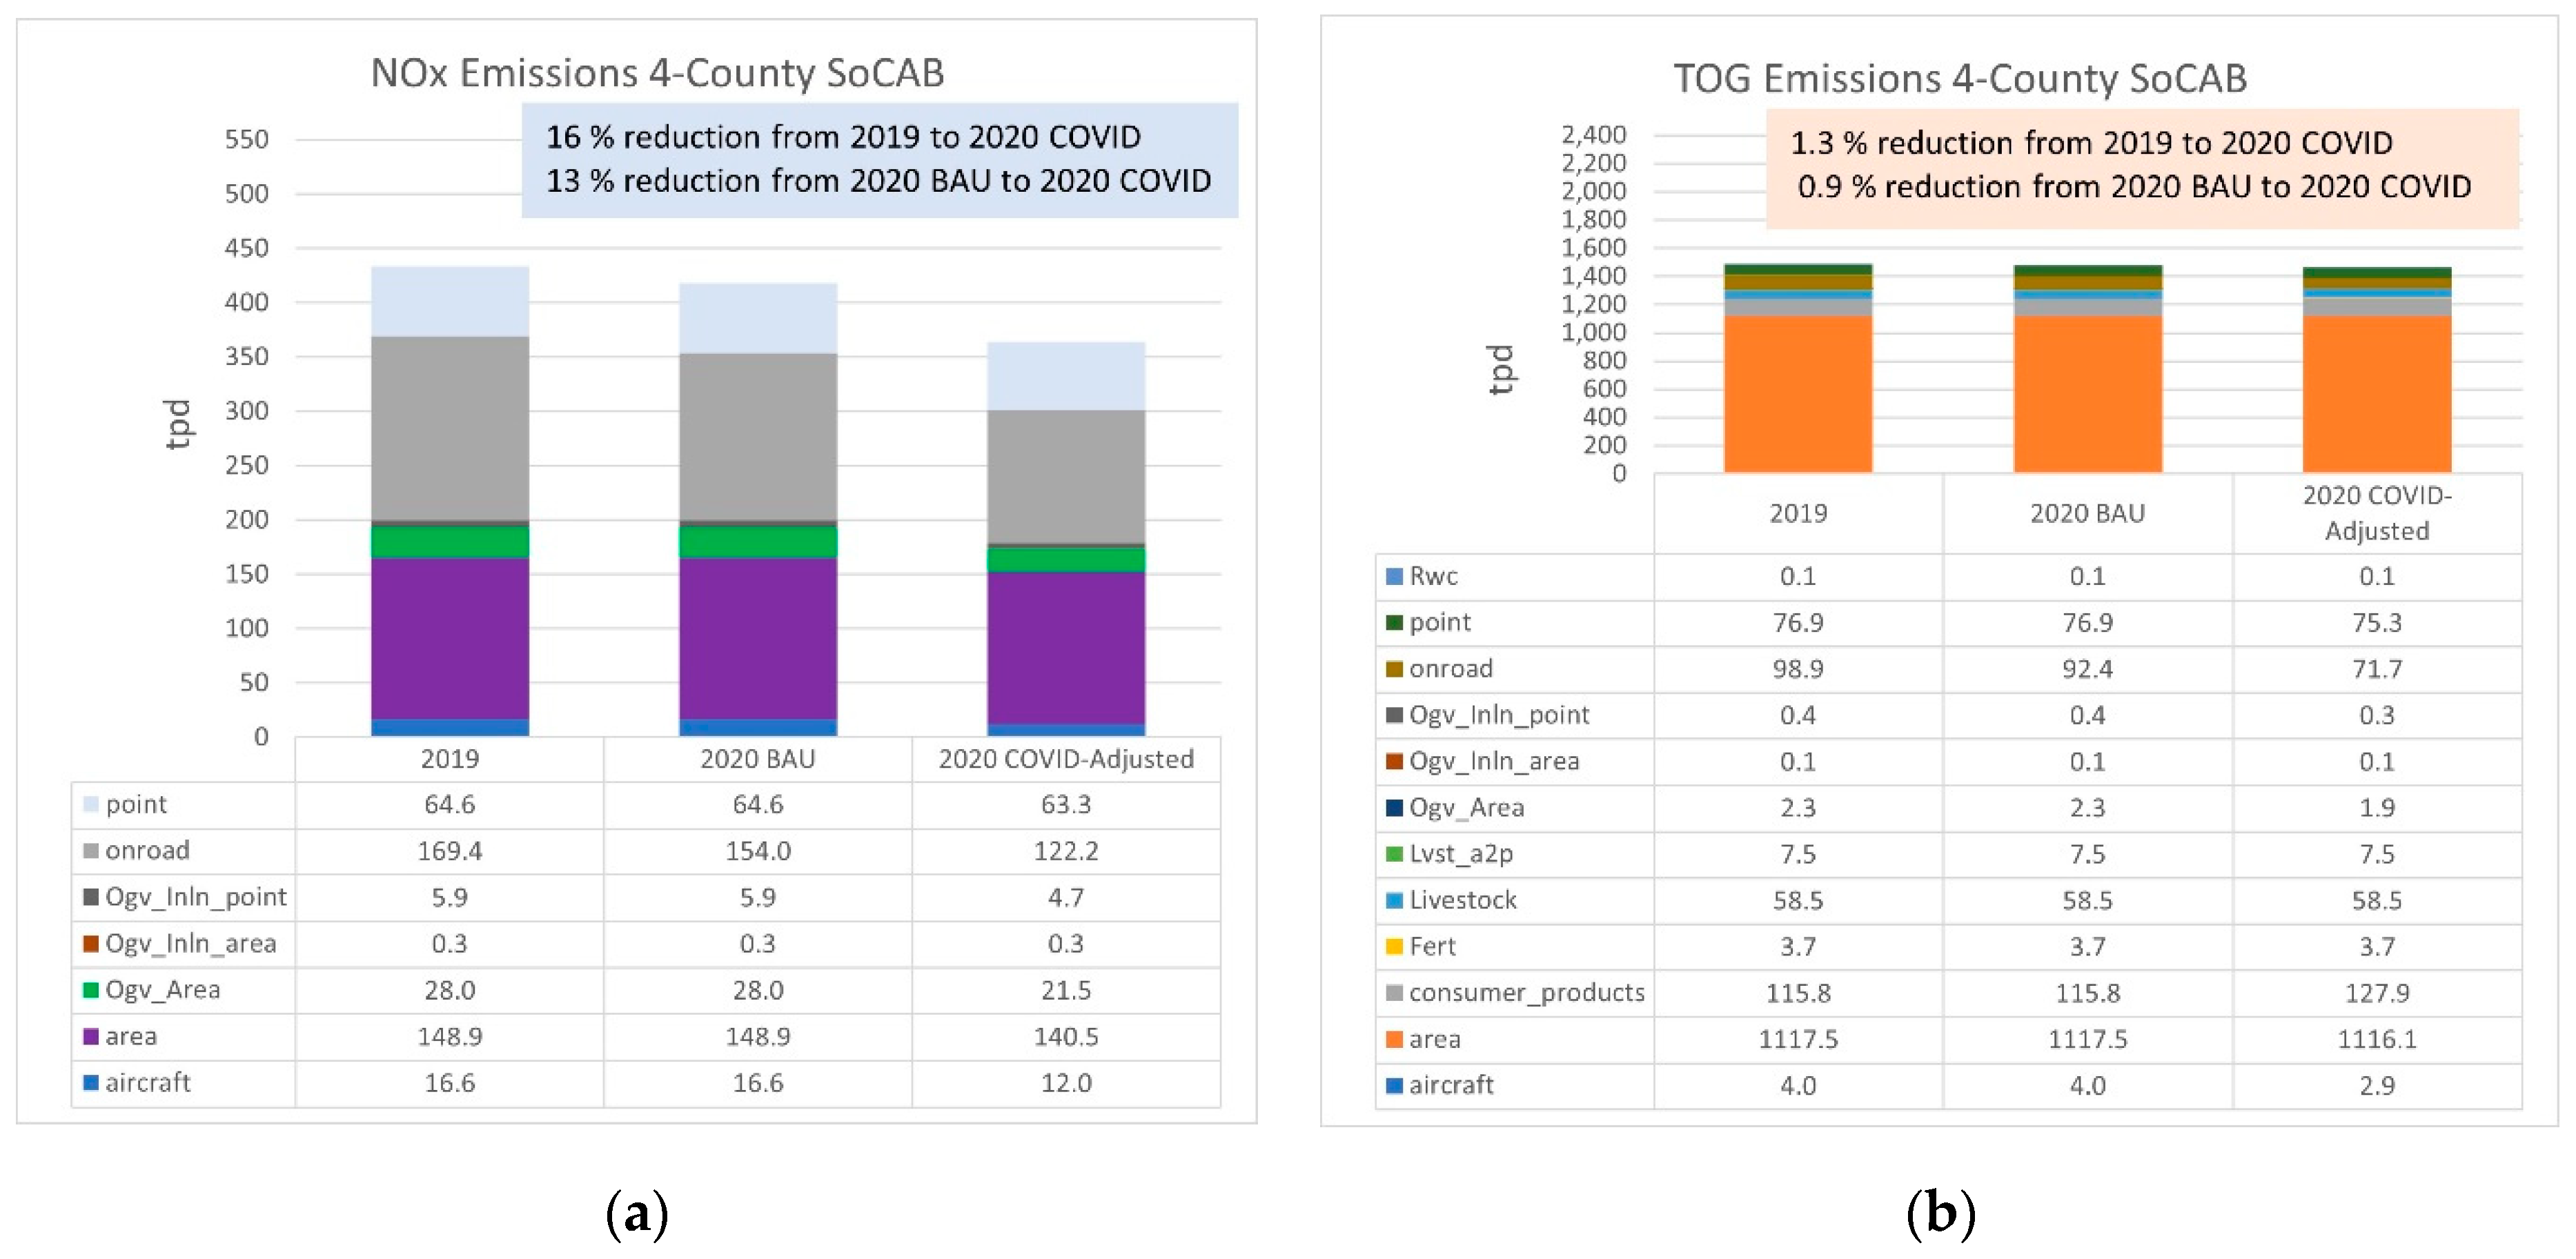The height and width of the screenshot is (1259, 2576).
Task: Click the TOG Emissions 4-County SoCAB title
Action: point(1960,78)
